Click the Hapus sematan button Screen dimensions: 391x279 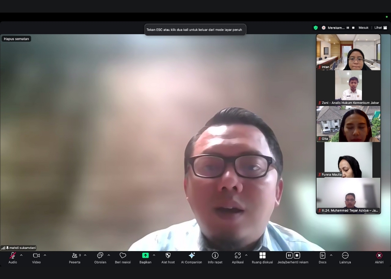(x=16, y=39)
